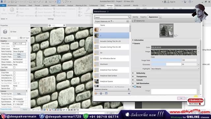The width and height of the screenshot is (211, 119).
Task: Click the 1/8" = 1'-0" scale in view control bar
Action: 36,110
